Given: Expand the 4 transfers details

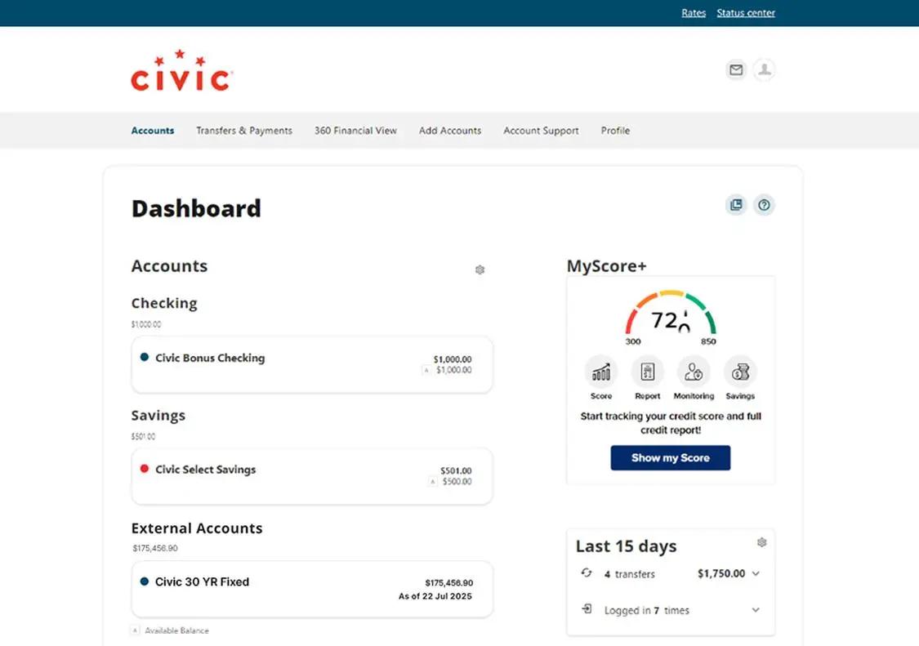Looking at the screenshot, I should pos(756,573).
